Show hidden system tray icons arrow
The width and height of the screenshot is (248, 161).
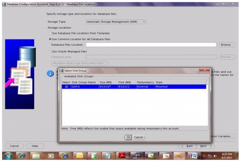tap(204, 156)
